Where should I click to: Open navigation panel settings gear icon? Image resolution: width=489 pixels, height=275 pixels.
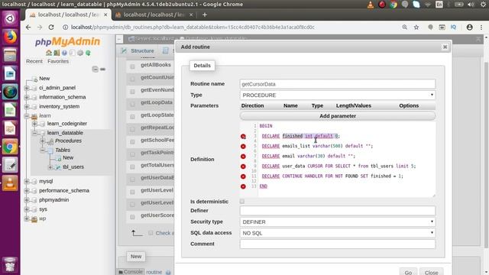click(x=80, y=53)
